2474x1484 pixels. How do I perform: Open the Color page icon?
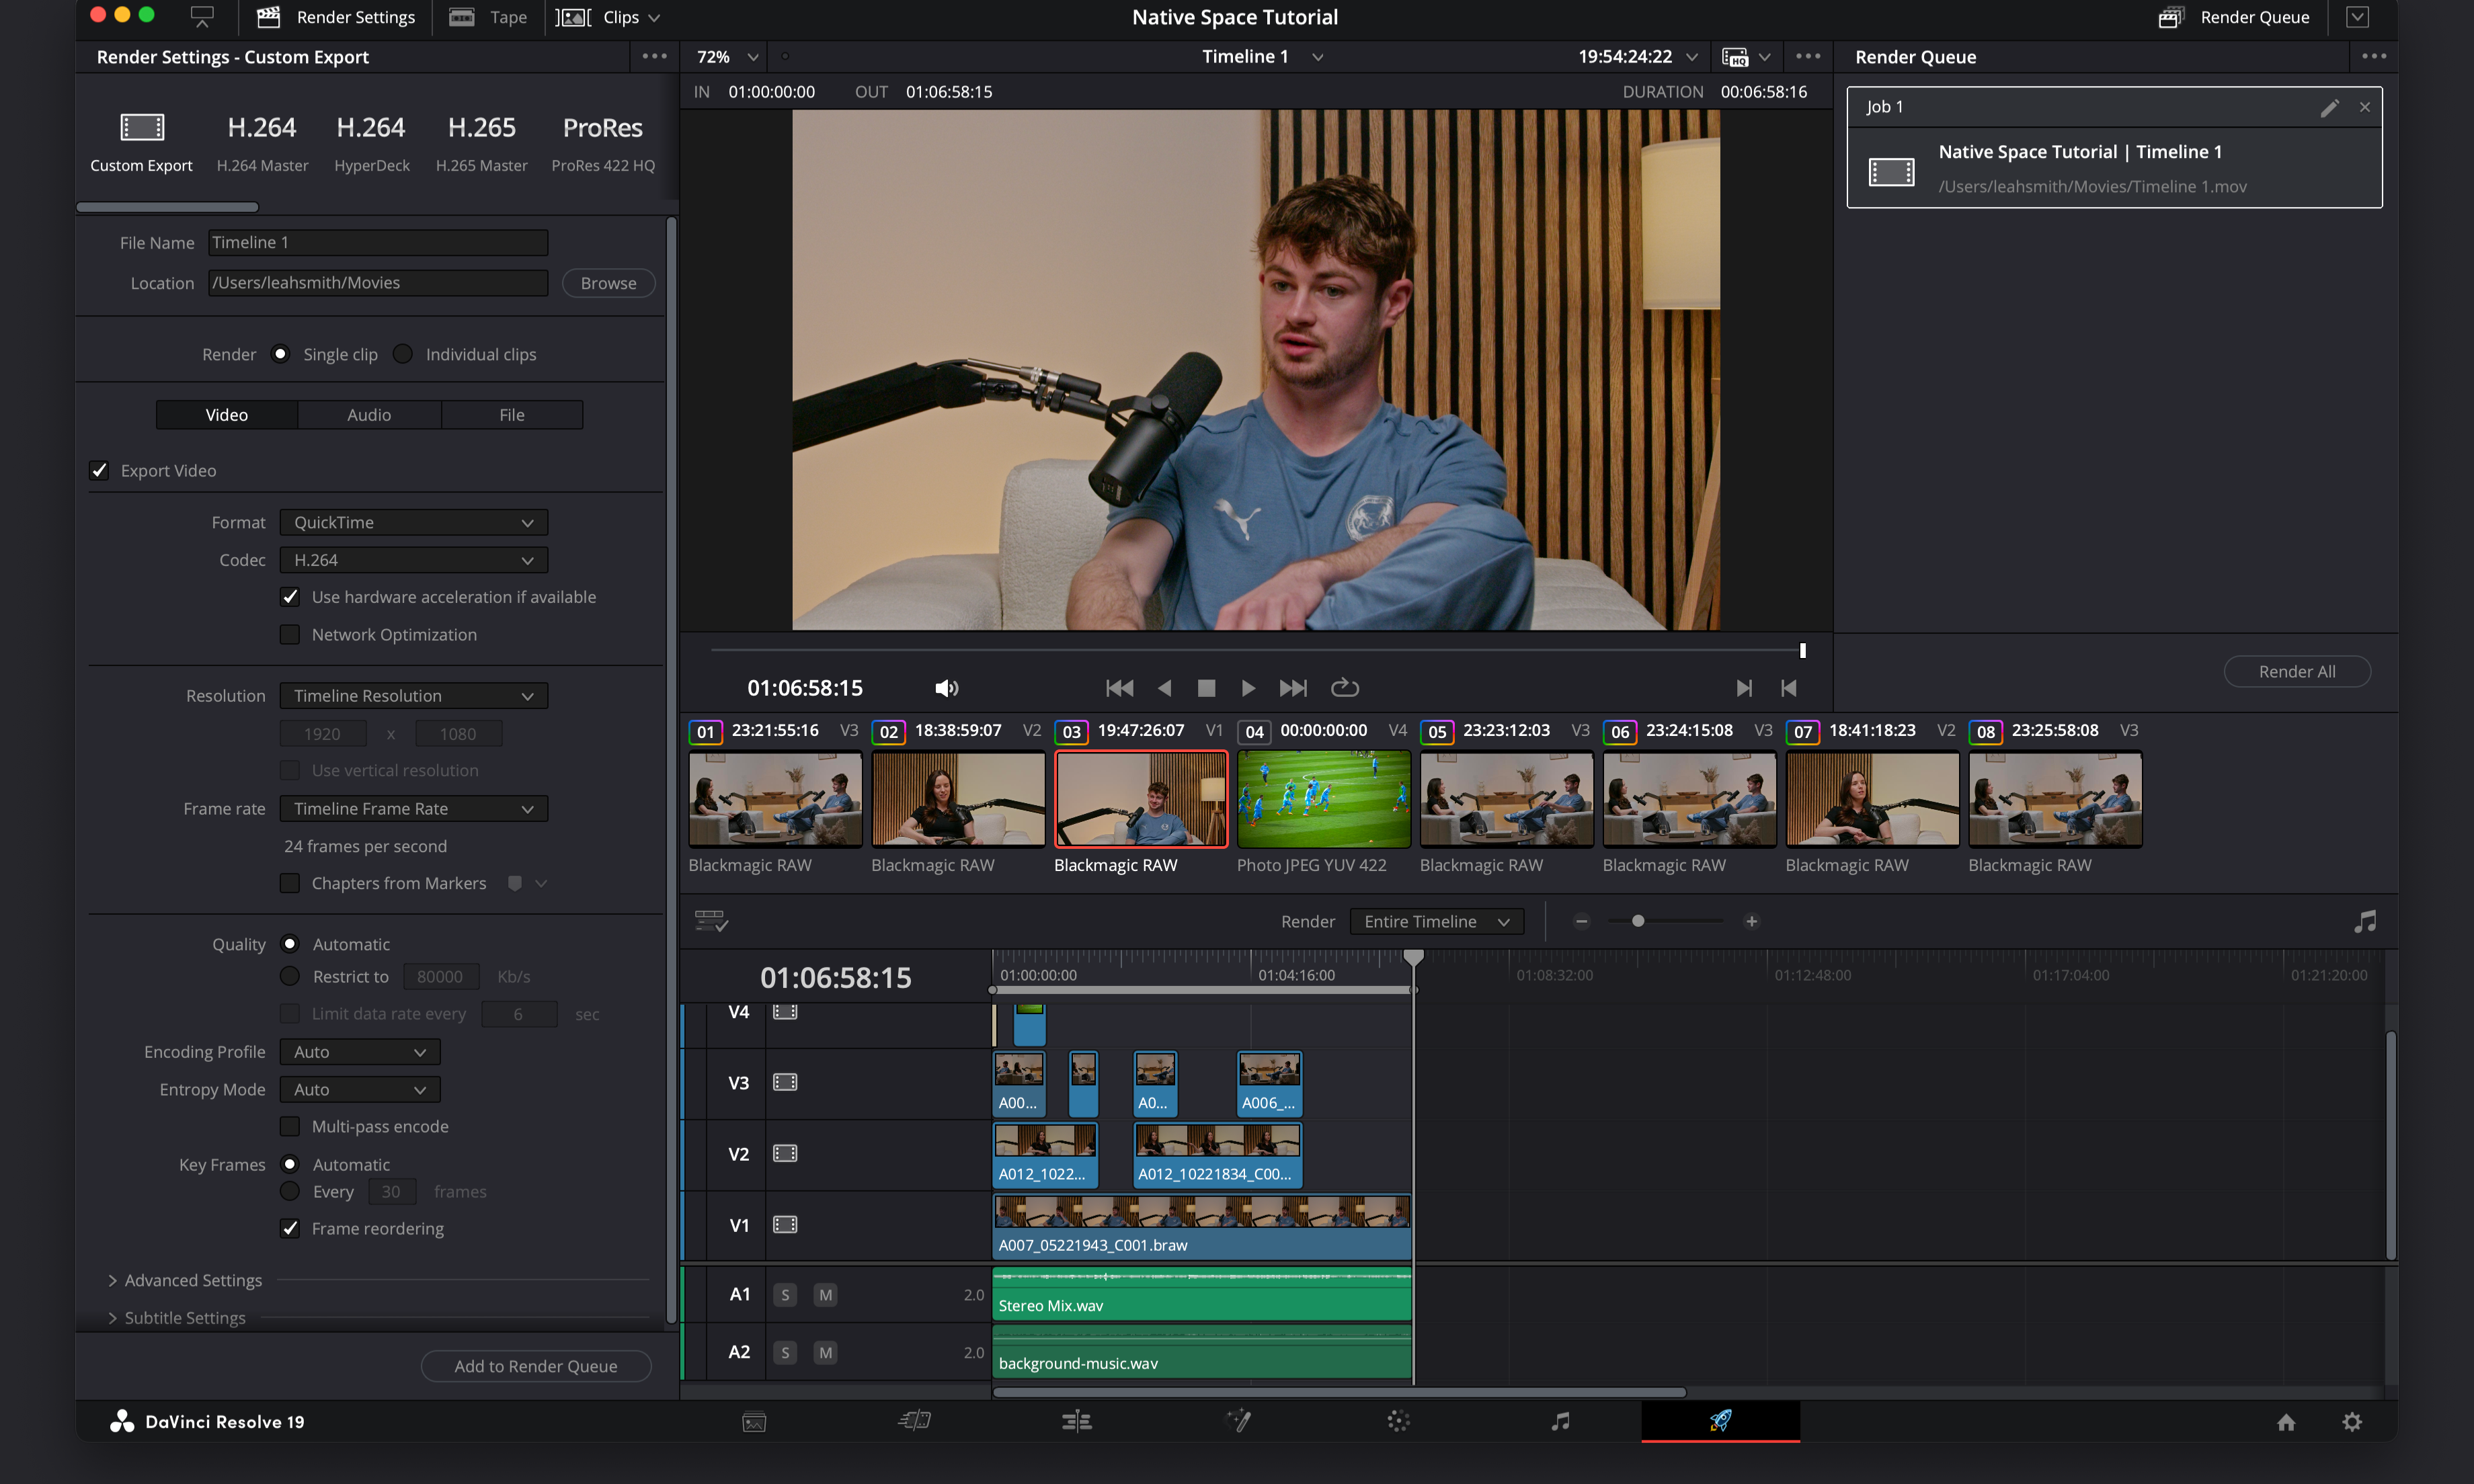pos(1399,1421)
